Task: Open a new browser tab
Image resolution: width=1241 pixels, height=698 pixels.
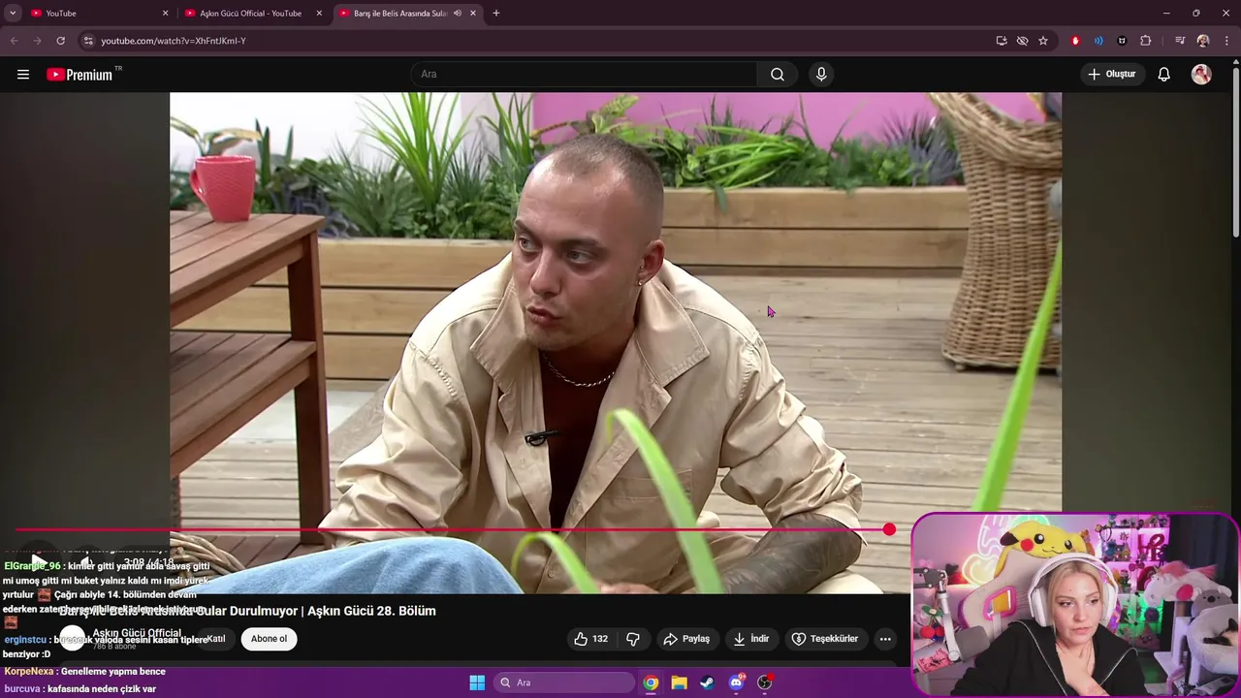Action: [496, 14]
